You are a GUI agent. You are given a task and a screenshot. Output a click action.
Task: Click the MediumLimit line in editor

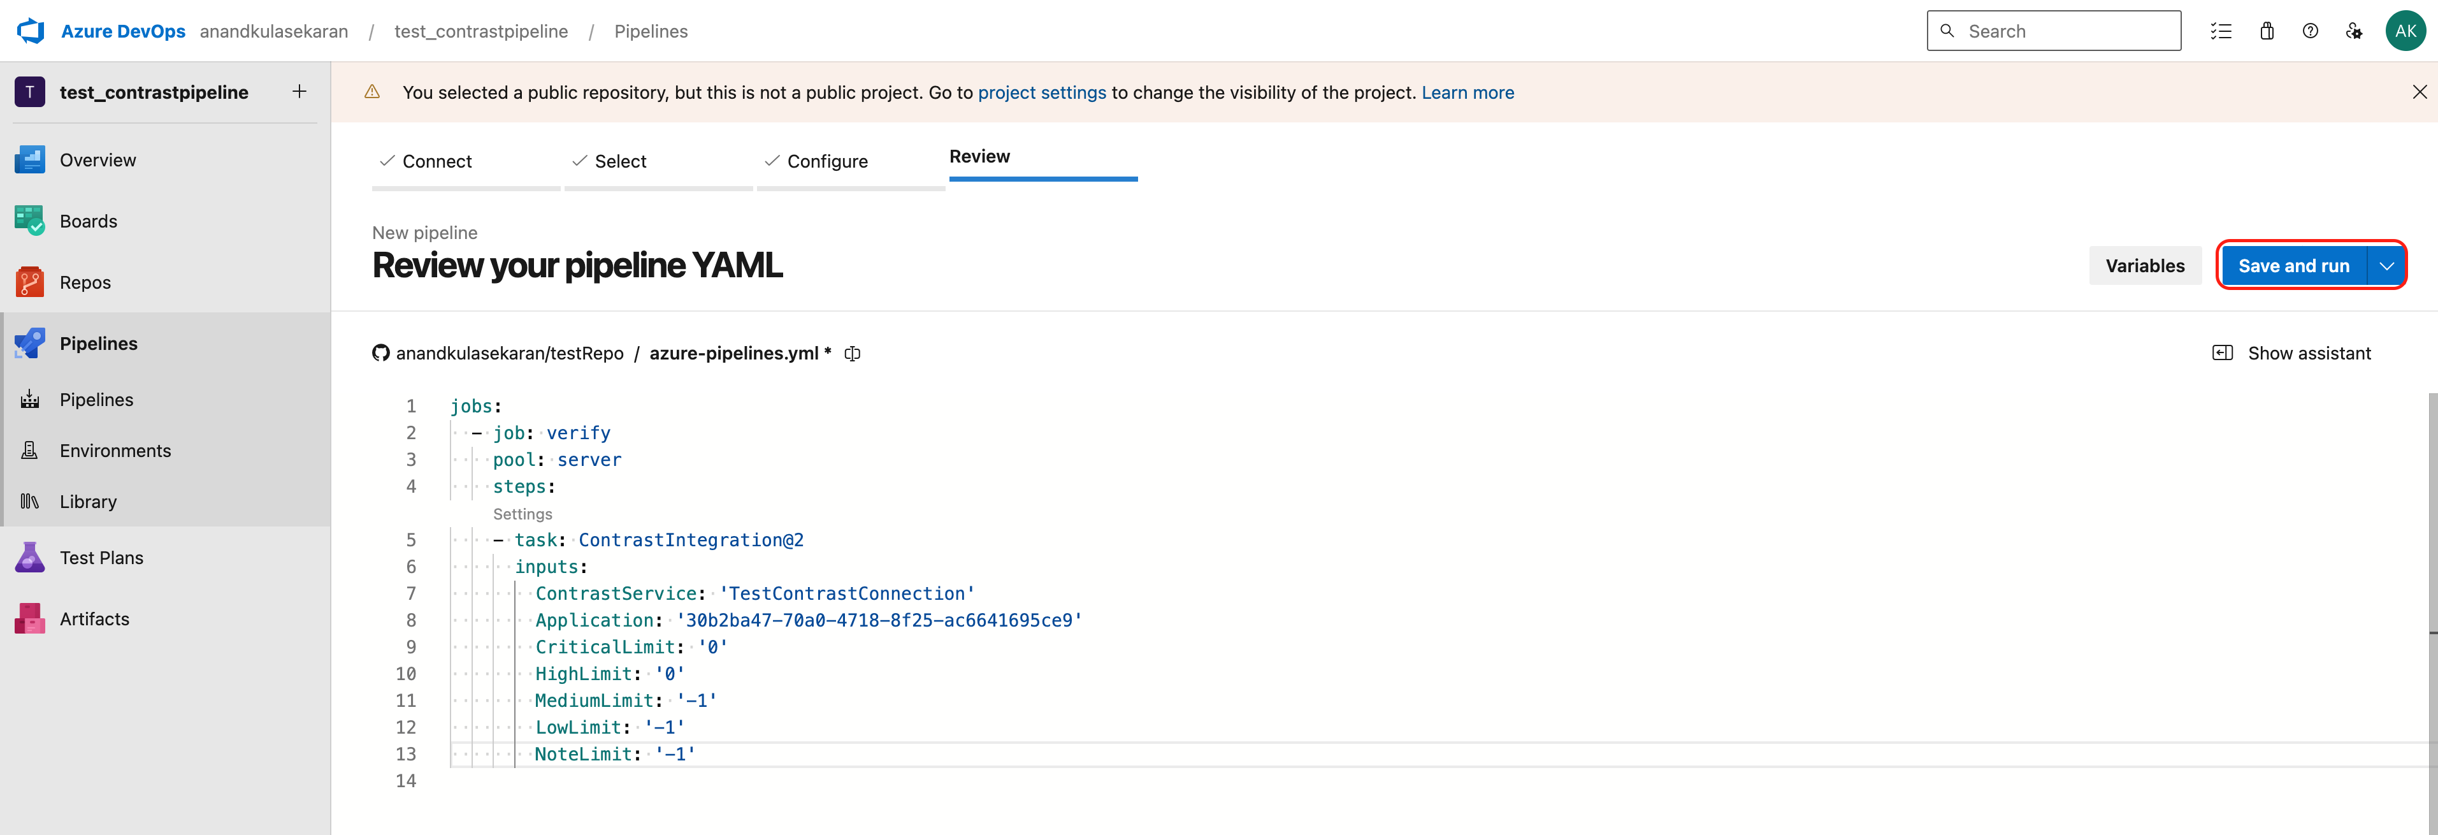626,701
